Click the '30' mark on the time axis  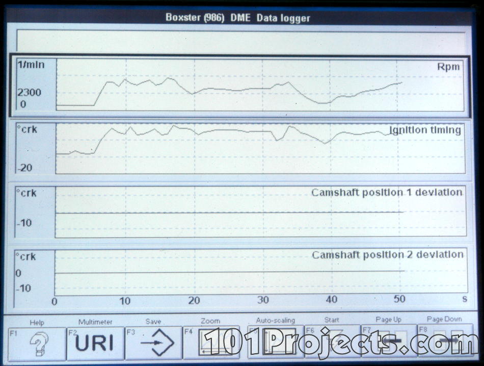263,300
